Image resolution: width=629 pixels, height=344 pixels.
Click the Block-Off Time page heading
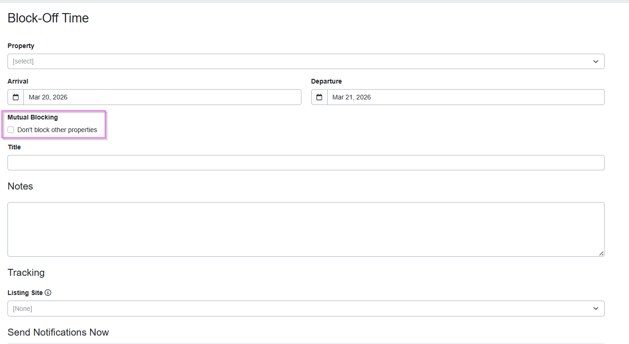tap(48, 18)
